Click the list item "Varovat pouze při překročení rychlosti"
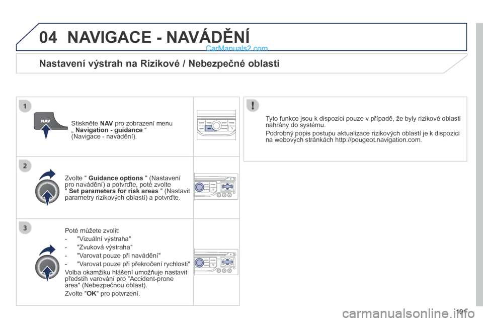483x322 pixels. point(133,264)
